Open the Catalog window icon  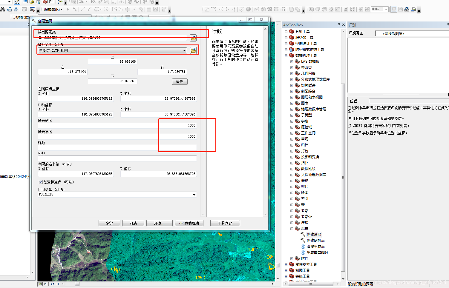[32, 1]
